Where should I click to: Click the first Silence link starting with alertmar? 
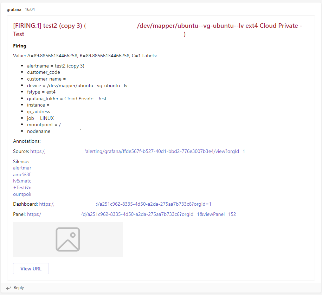tap(22, 168)
